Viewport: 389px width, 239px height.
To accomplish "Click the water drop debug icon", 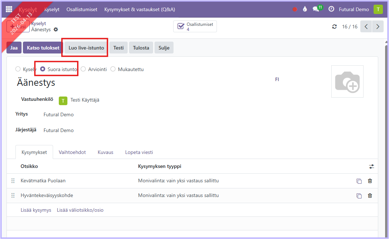I will [x=305, y=9].
